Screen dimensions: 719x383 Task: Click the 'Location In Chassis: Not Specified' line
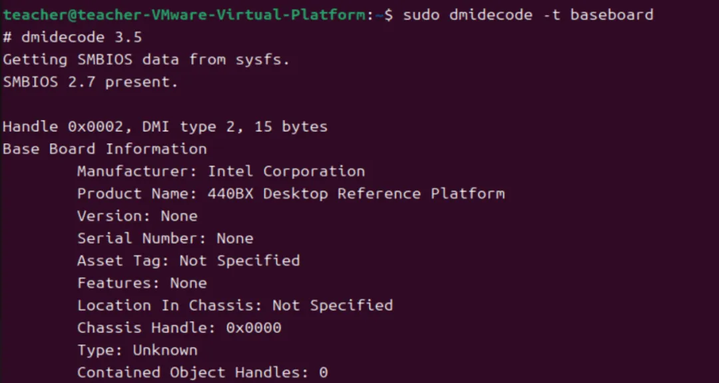tap(235, 306)
